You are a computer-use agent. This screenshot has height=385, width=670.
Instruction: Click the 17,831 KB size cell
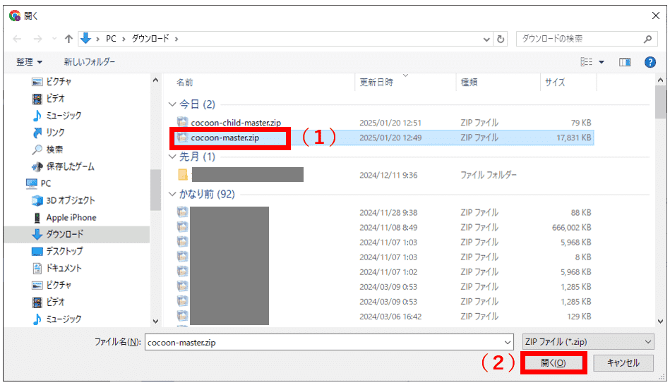pyautogui.click(x=573, y=137)
